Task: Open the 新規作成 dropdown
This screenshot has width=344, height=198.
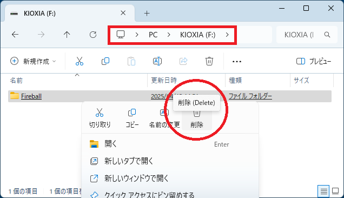Action: point(33,61)
